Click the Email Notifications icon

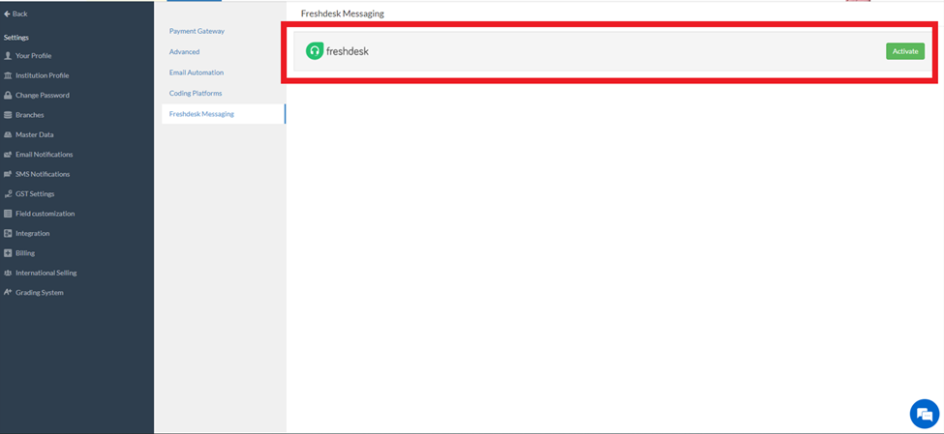click(8, 155)
